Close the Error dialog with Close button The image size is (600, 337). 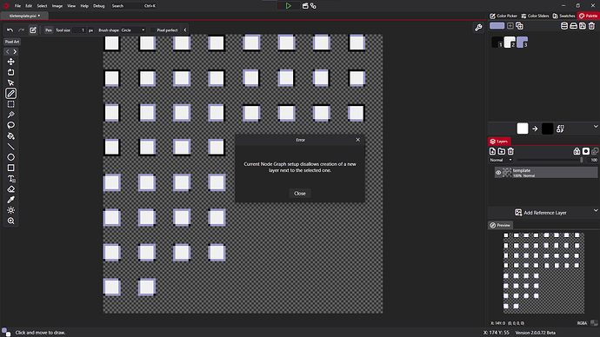(x=300, y=194)
